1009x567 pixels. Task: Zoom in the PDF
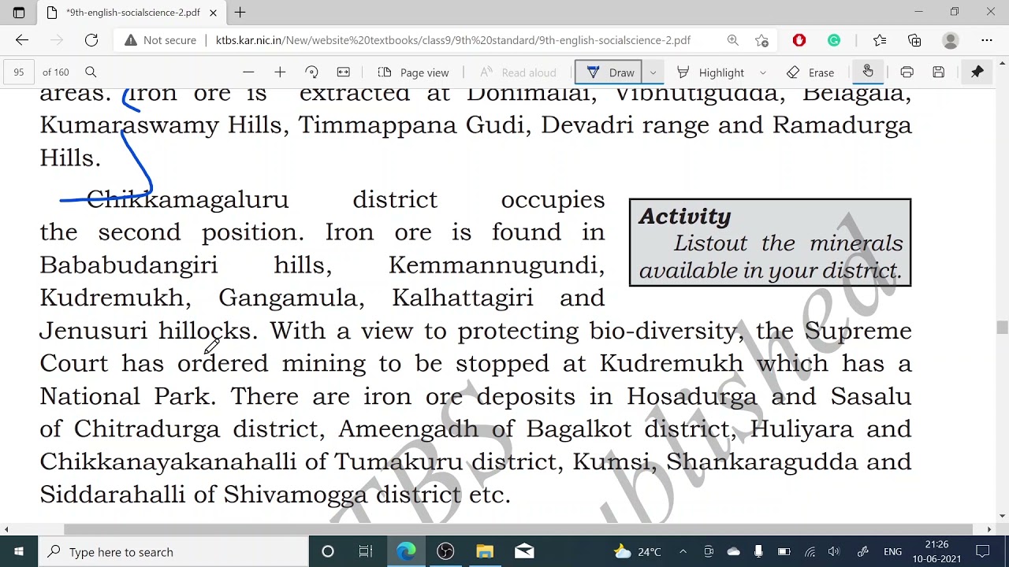pos(280,72)
